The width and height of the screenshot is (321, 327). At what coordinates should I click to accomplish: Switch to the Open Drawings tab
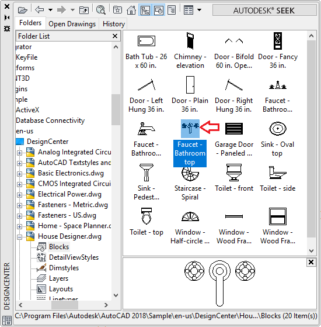click(x=72, y=24)
